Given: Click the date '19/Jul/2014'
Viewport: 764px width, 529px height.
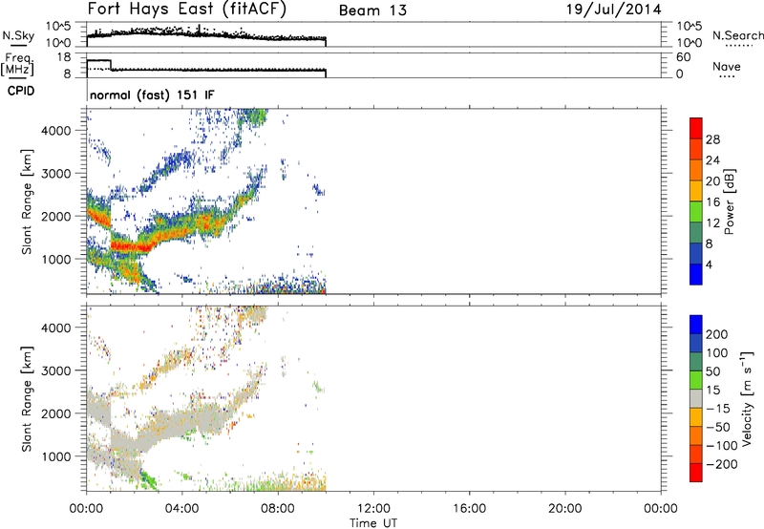Looking at the screenshot, I should (x=613, y=10).
